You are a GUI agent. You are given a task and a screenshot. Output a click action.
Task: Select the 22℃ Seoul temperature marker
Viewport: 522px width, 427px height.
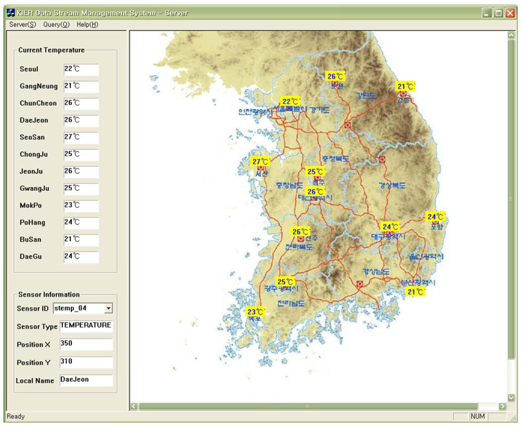(x=290, y=101)
